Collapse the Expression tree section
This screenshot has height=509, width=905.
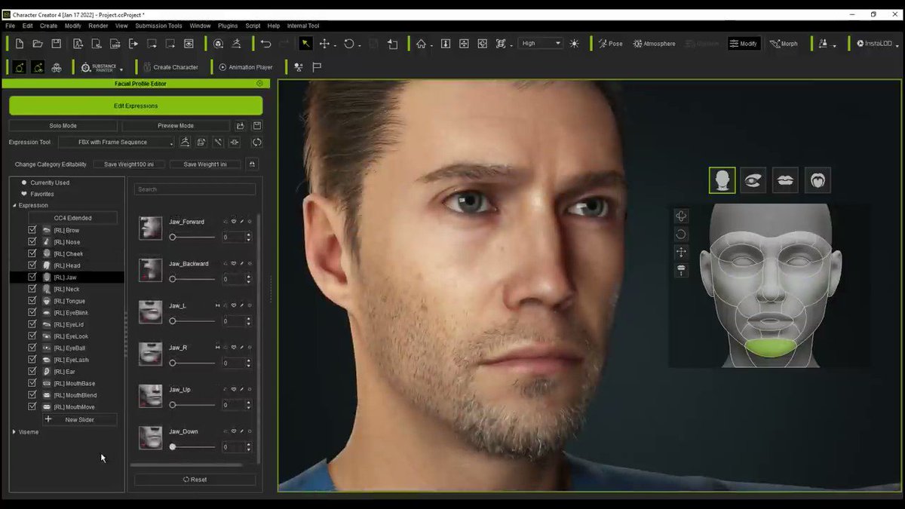(x=14, y=205)
